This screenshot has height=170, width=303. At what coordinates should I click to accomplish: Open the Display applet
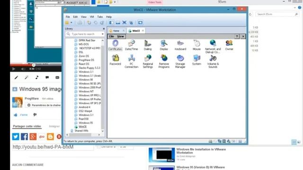click(x=164, y=45)
